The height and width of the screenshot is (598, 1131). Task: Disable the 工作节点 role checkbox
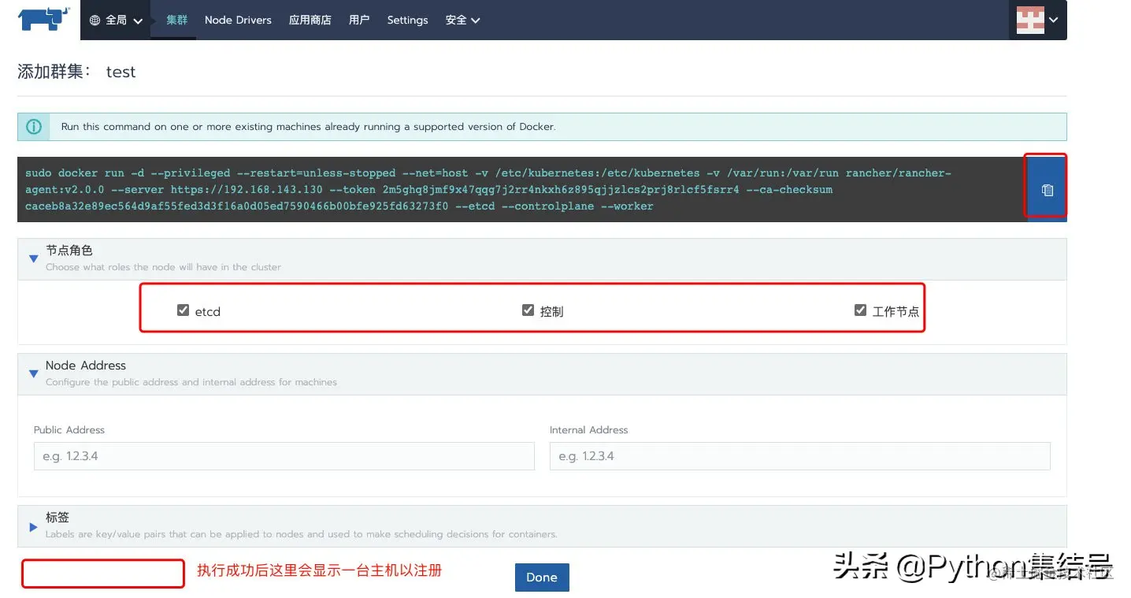point(860,310)
